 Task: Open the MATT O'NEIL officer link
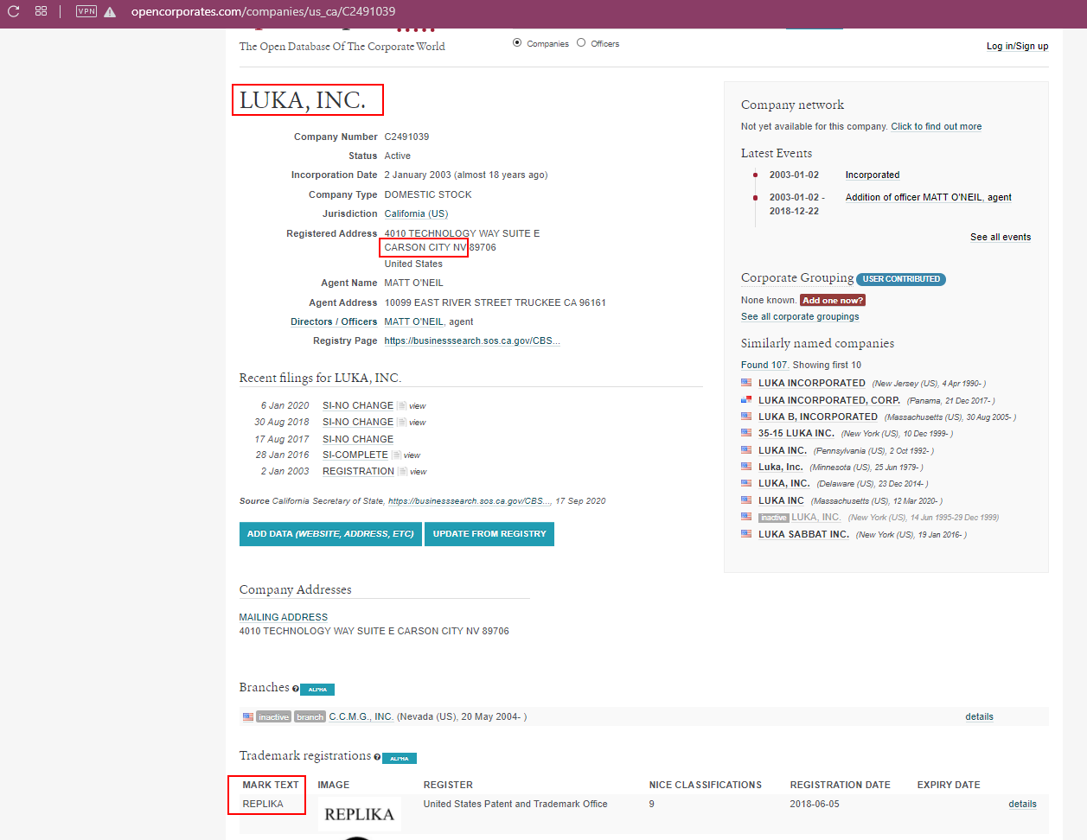tap(413, 322)
